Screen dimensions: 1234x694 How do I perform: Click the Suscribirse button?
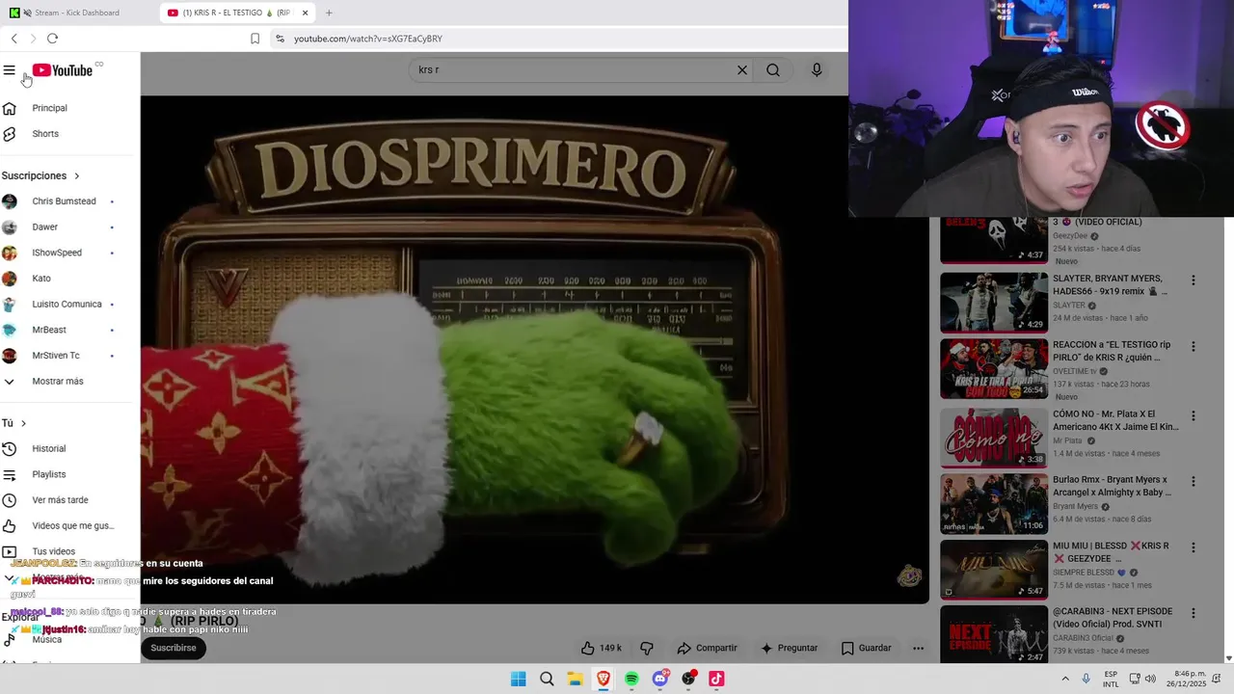tap(174, 648)
